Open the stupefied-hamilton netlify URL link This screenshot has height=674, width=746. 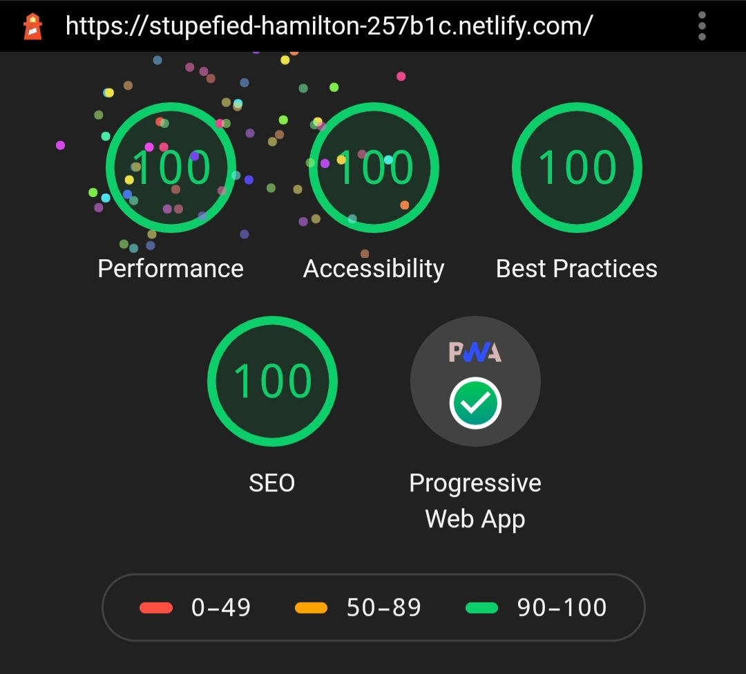pos(329,26)
